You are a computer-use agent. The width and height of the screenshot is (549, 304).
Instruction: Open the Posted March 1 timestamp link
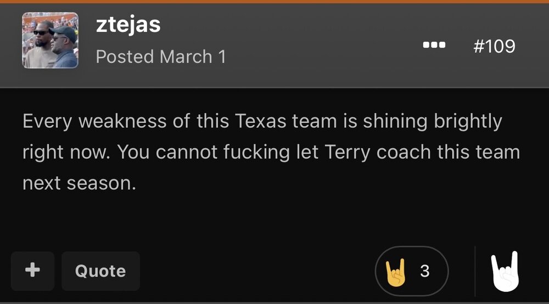point(161,57)
